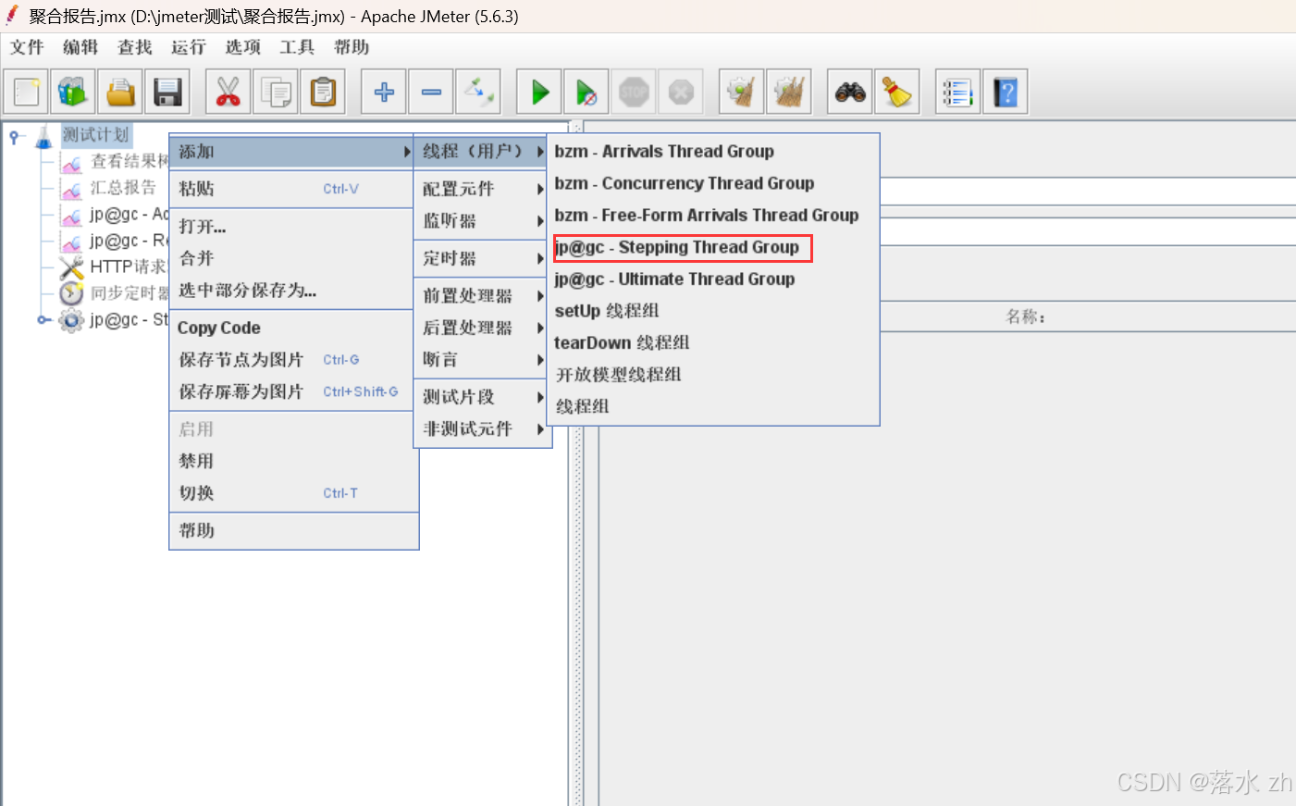Viewport: 1296px width, 806px height.
Task: Open 断言 submenu
Action: [482, 359]
